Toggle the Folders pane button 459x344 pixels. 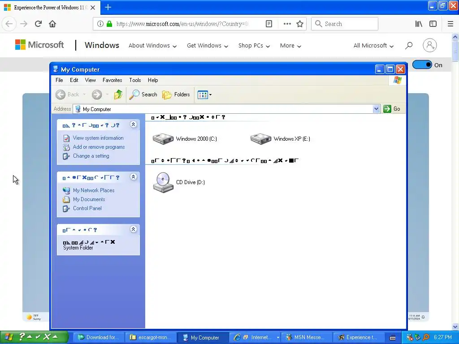[176, 95]
